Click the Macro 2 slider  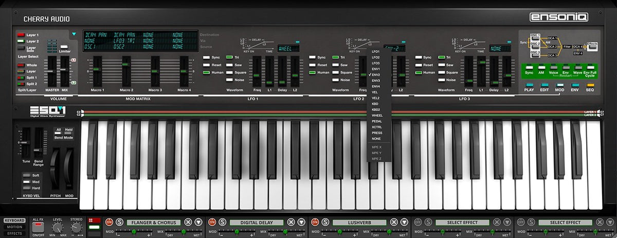(125, 71)
